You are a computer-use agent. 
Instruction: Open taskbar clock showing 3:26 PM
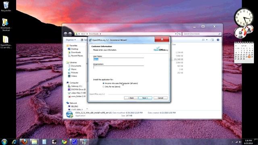coord(248,142)
